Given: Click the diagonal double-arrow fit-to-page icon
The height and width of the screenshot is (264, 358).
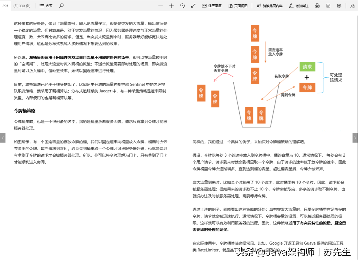Looking at the screenshot, I should tap(193, 6).
